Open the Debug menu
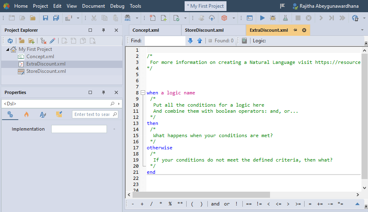This screenshot has height=212, width=368. pyautogui.click(x=118, y=6)
